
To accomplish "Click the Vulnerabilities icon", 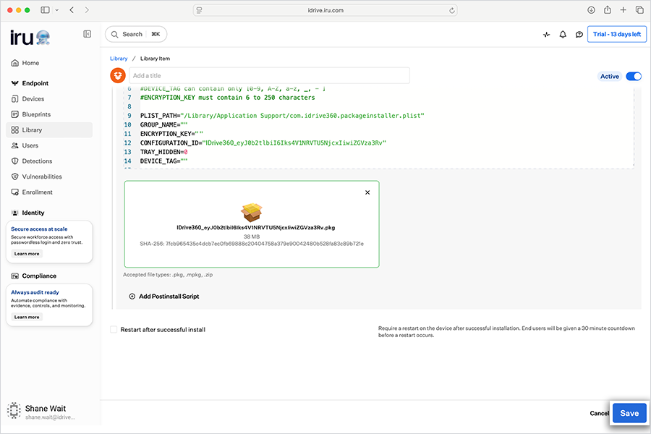I will click(15, 176).
